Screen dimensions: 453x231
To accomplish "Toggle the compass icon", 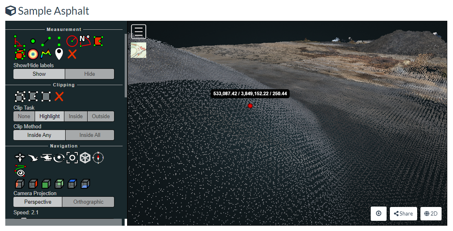I will (98, 158).
